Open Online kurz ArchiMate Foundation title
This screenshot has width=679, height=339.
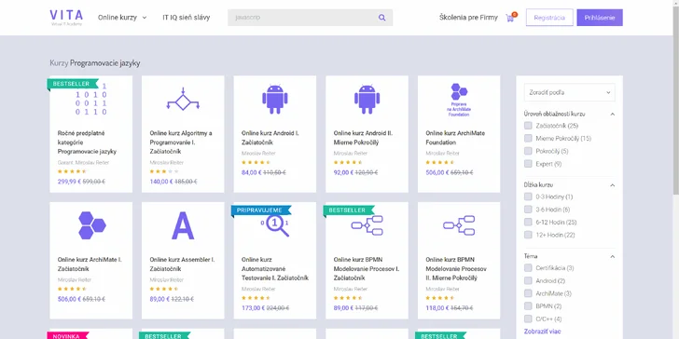pos(455,138)
